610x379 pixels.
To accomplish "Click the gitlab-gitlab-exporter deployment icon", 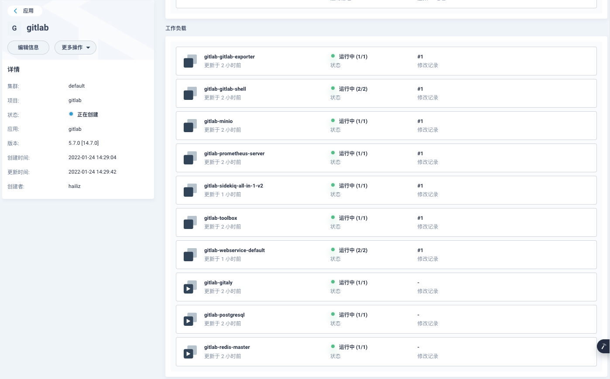I will pyautogui.click(x=190, y=61).
